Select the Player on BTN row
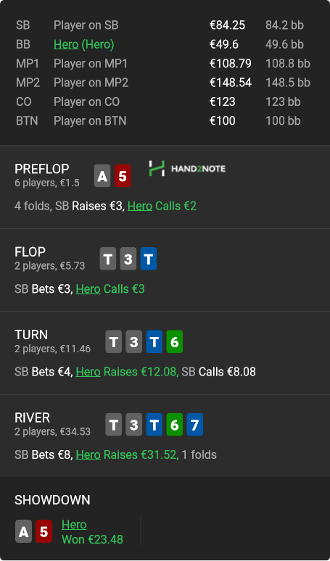 click(x=163, y=121)
